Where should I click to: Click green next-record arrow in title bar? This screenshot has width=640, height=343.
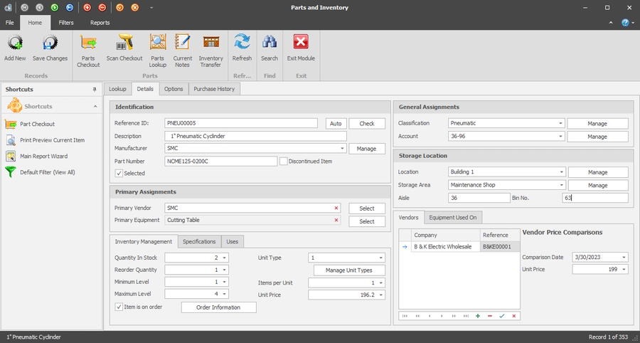pos(55,7)
